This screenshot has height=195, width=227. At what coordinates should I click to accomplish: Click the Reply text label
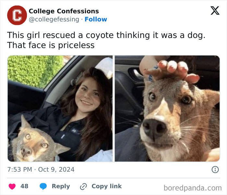click(61, 186)
